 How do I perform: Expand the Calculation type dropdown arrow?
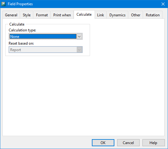pos(79,37)
